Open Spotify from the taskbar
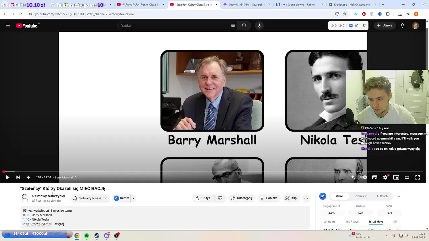 87,236
